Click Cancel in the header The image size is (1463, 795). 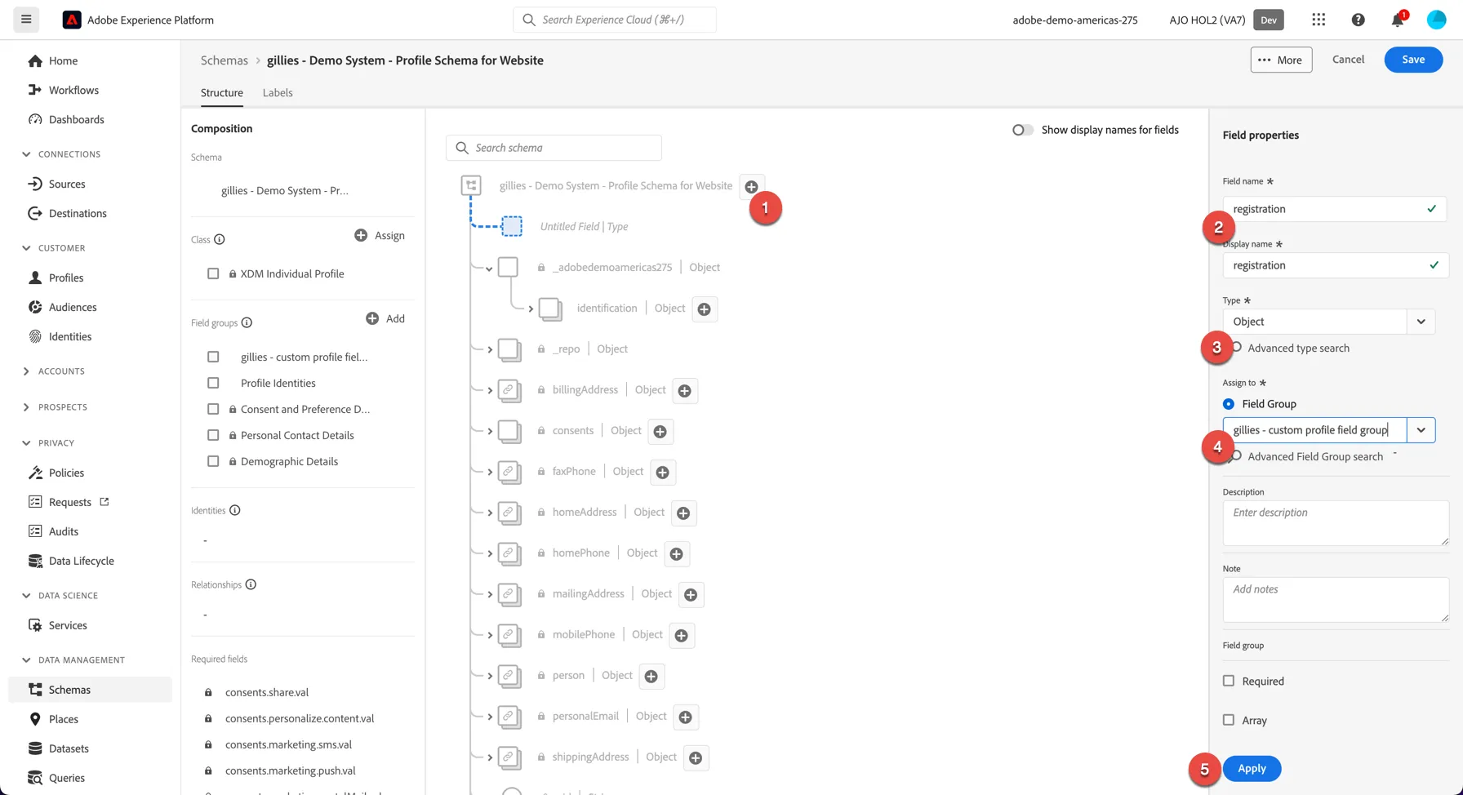point(1348,60)
